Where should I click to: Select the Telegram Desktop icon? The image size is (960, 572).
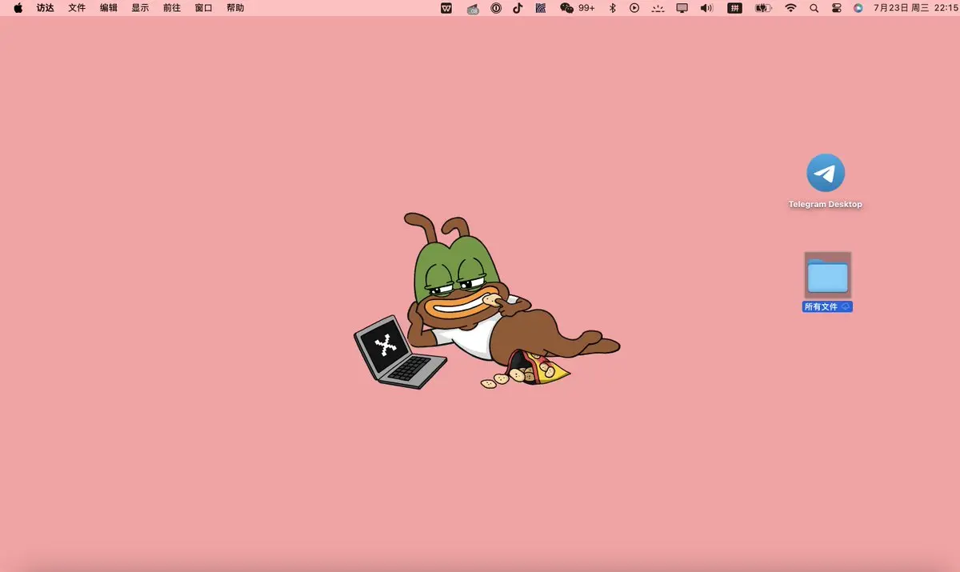pyautogui.click(x=826, y=173)
